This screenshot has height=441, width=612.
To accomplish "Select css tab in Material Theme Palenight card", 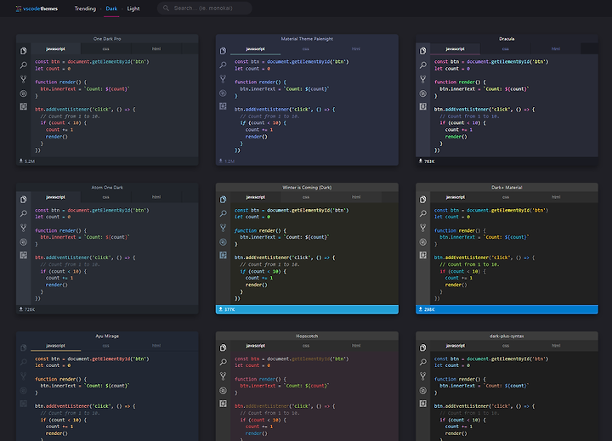I will [306, 48].
